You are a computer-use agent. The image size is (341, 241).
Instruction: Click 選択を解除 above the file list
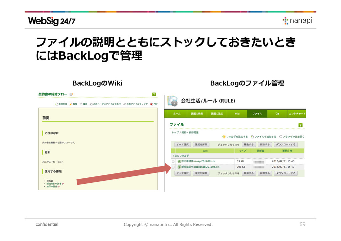(201, 144)
